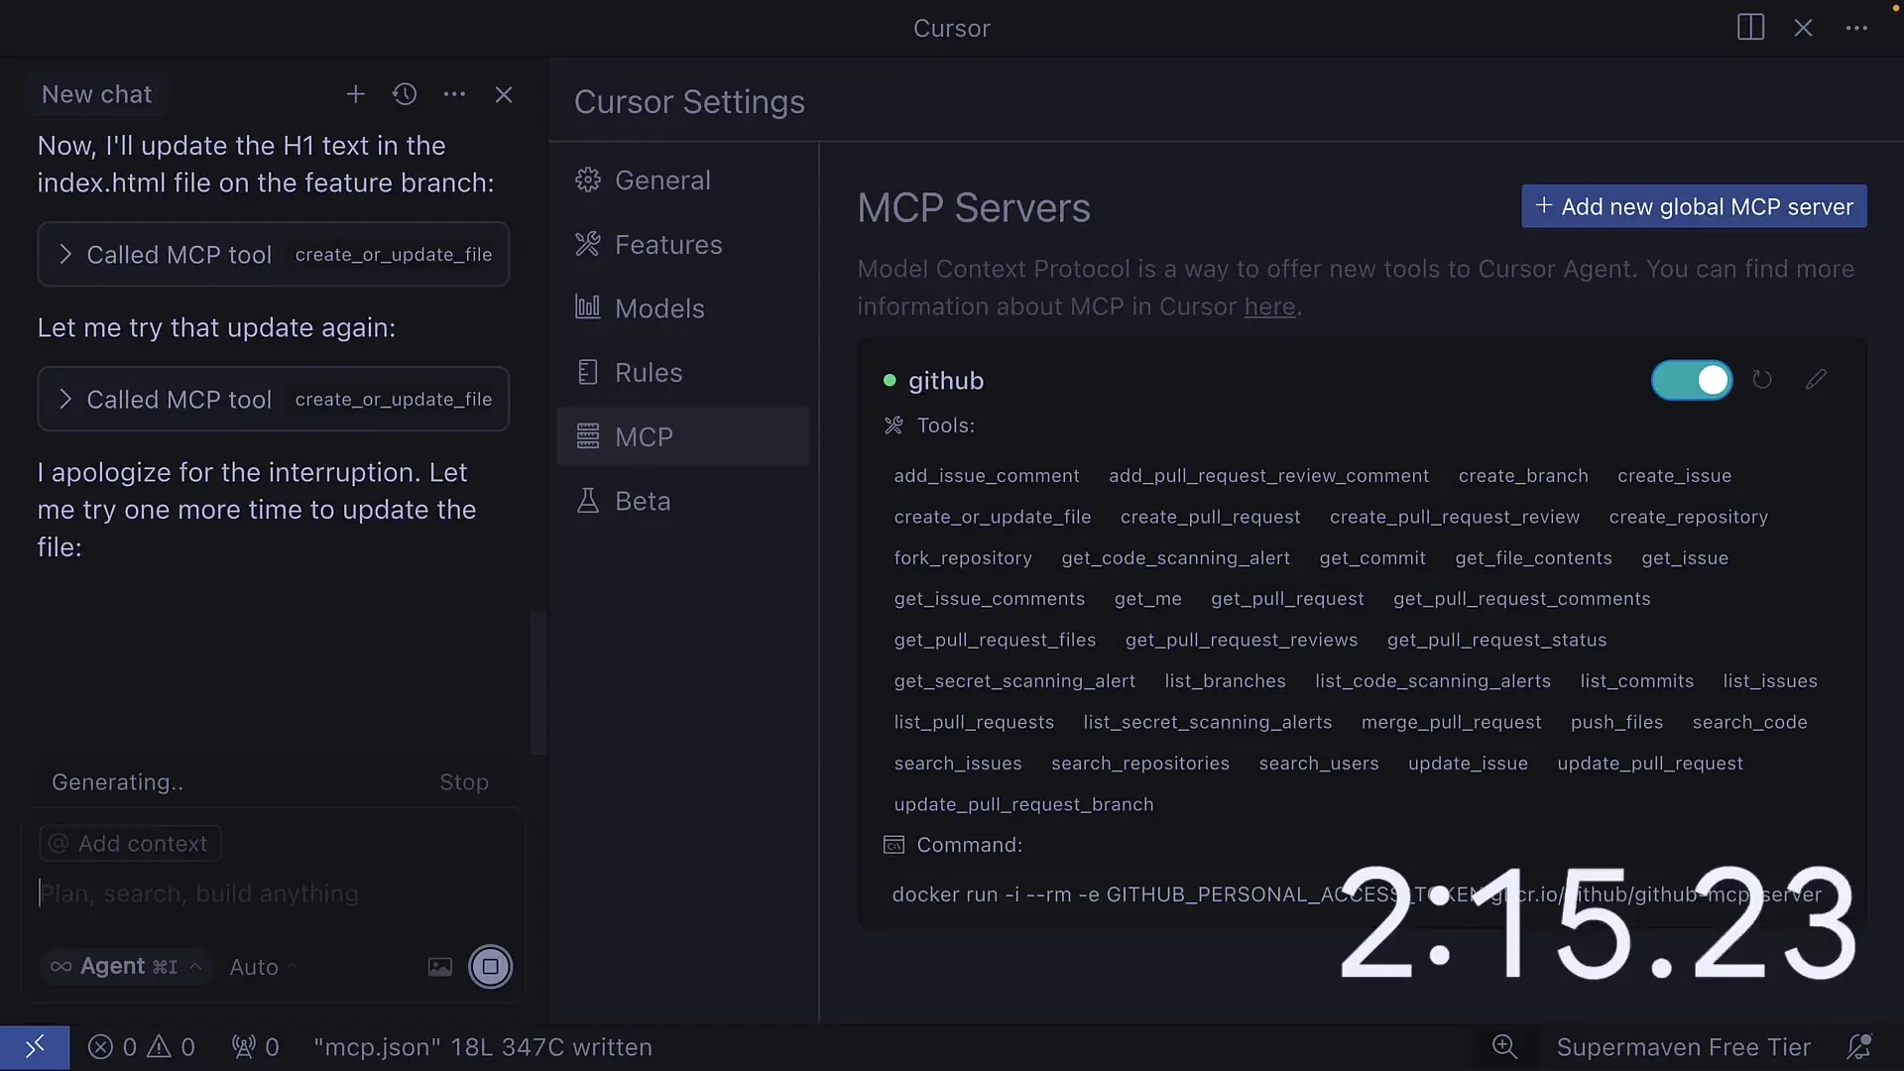
Task: Click list_branches tool
Action: click(x=1225, y=681)
